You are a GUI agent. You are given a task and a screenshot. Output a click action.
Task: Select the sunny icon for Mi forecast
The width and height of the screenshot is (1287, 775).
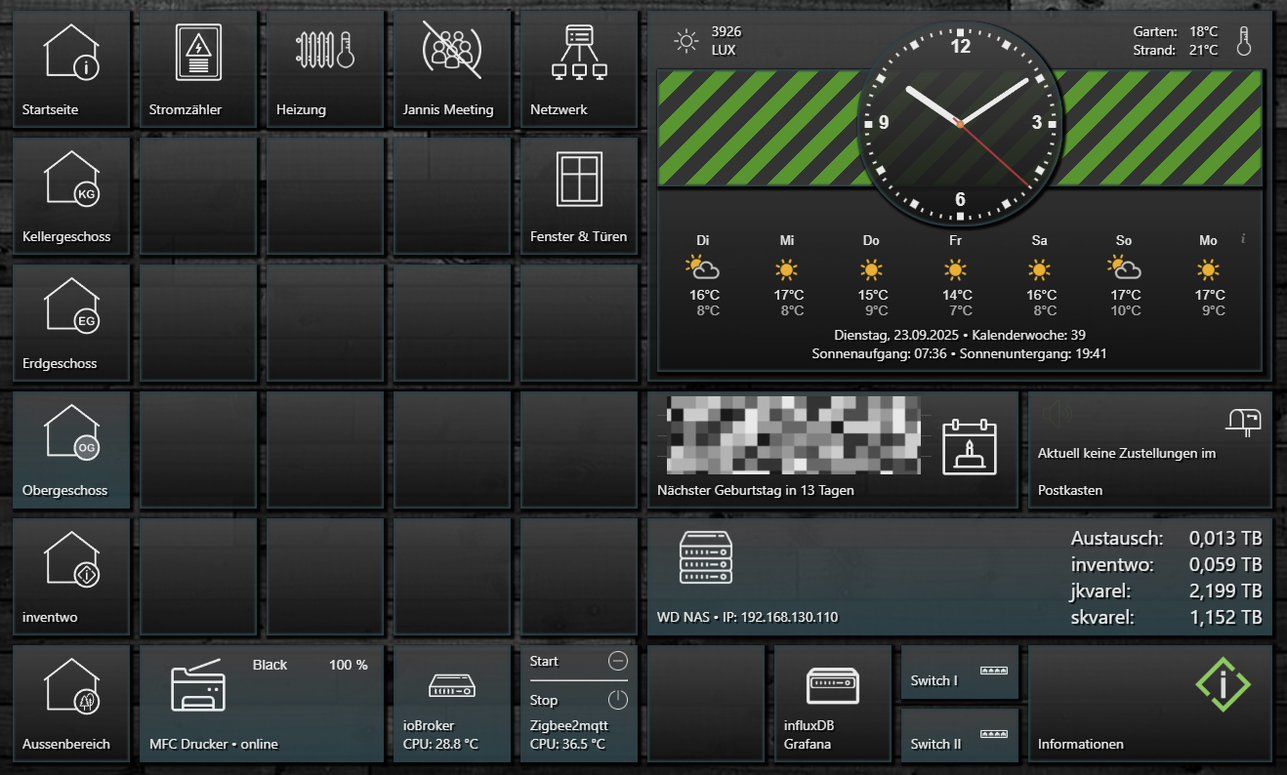click(787, 268)
